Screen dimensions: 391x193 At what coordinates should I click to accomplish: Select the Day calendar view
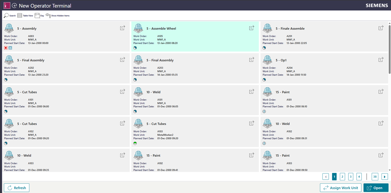tap(37, 16)
